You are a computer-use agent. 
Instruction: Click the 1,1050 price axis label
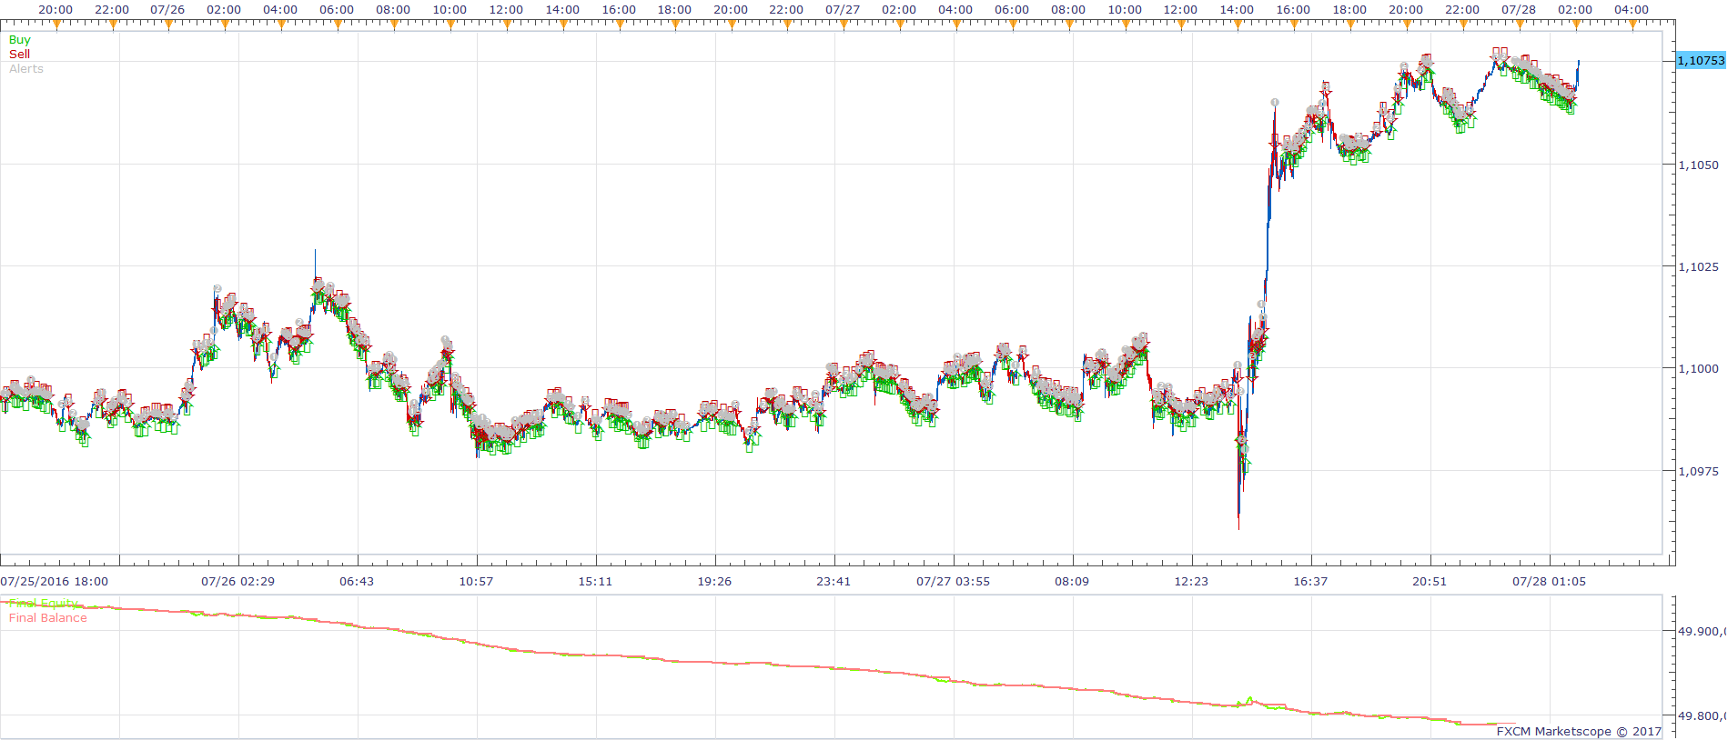(1698, 165)
